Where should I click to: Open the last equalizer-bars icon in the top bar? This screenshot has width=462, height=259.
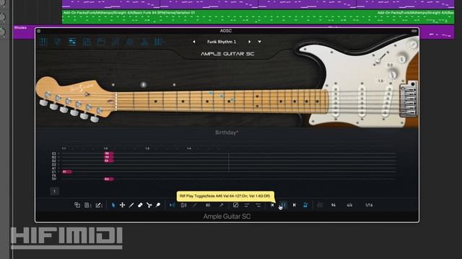pos(159,42)
